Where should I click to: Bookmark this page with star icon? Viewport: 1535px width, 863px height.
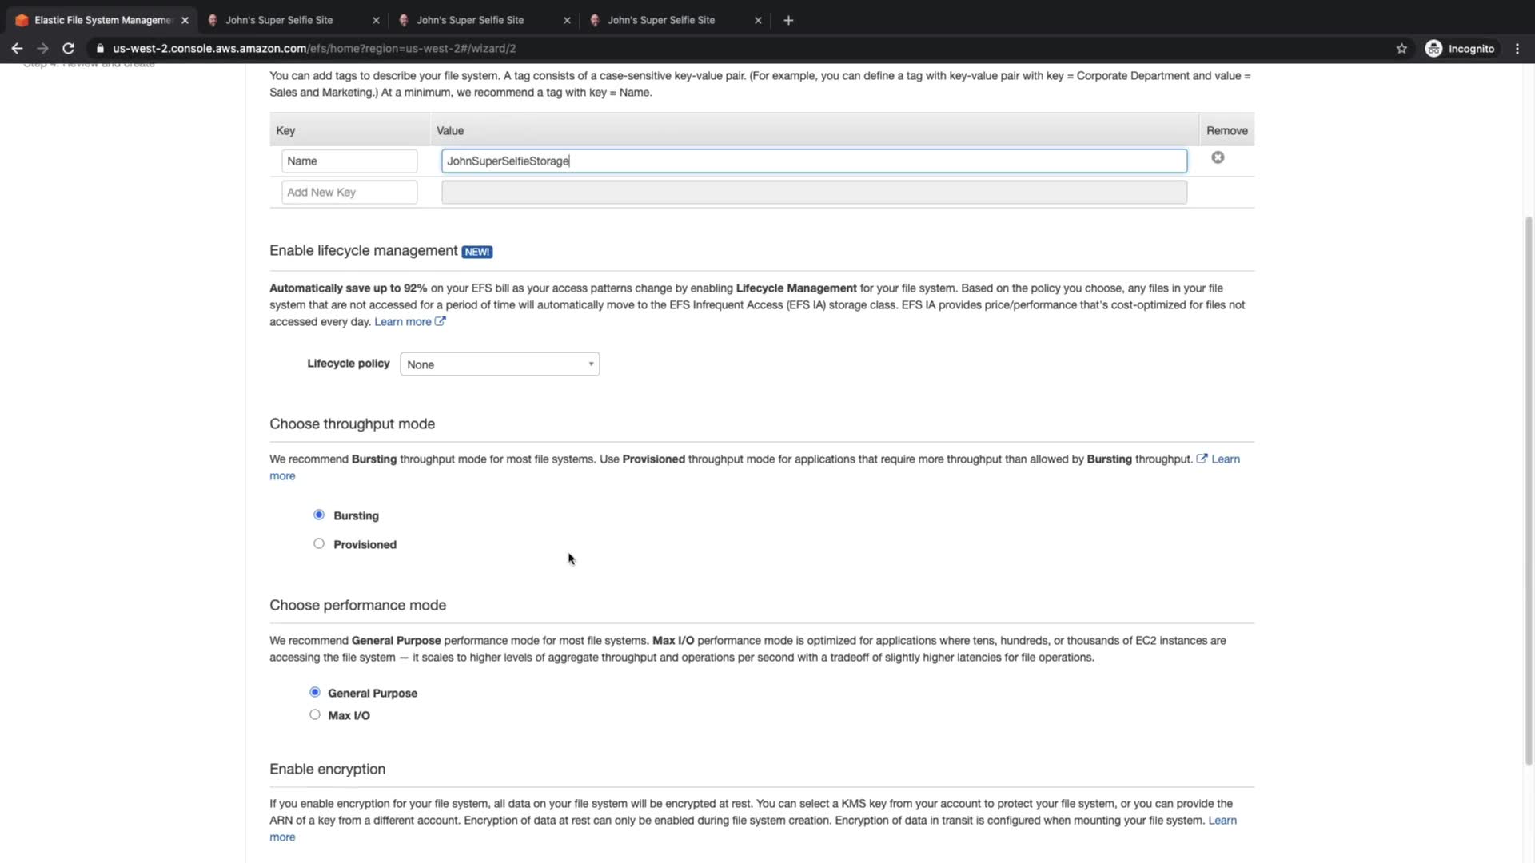click(1401, 49)
